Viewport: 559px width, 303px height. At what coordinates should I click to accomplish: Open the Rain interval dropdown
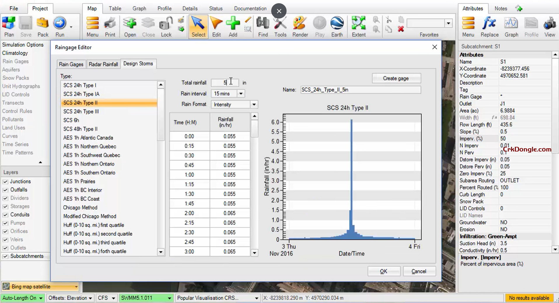[x=241, y=93]
